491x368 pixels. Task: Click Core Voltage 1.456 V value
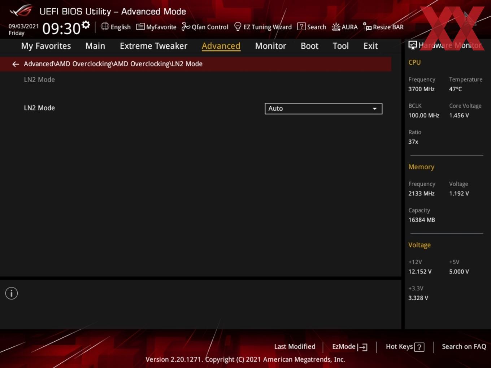click(x=459, y=115)
